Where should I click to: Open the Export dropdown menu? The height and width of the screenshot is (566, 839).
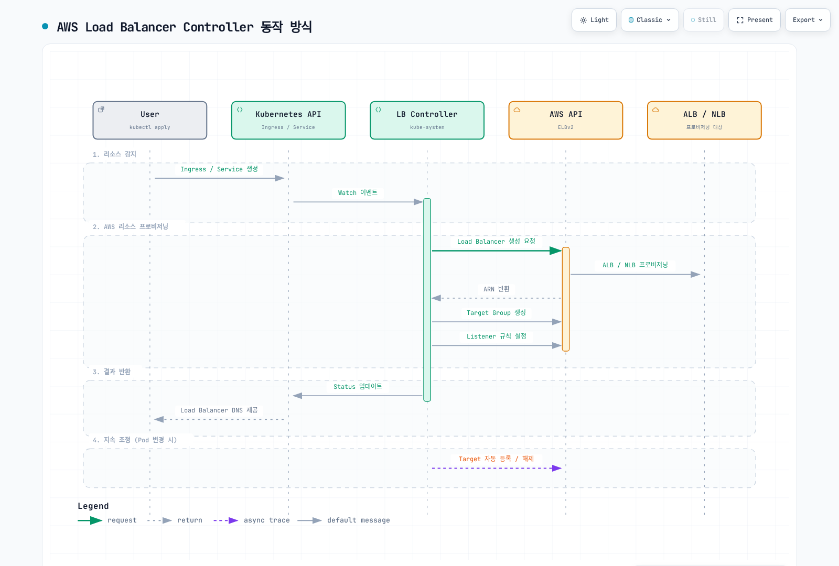click(808, 20)
